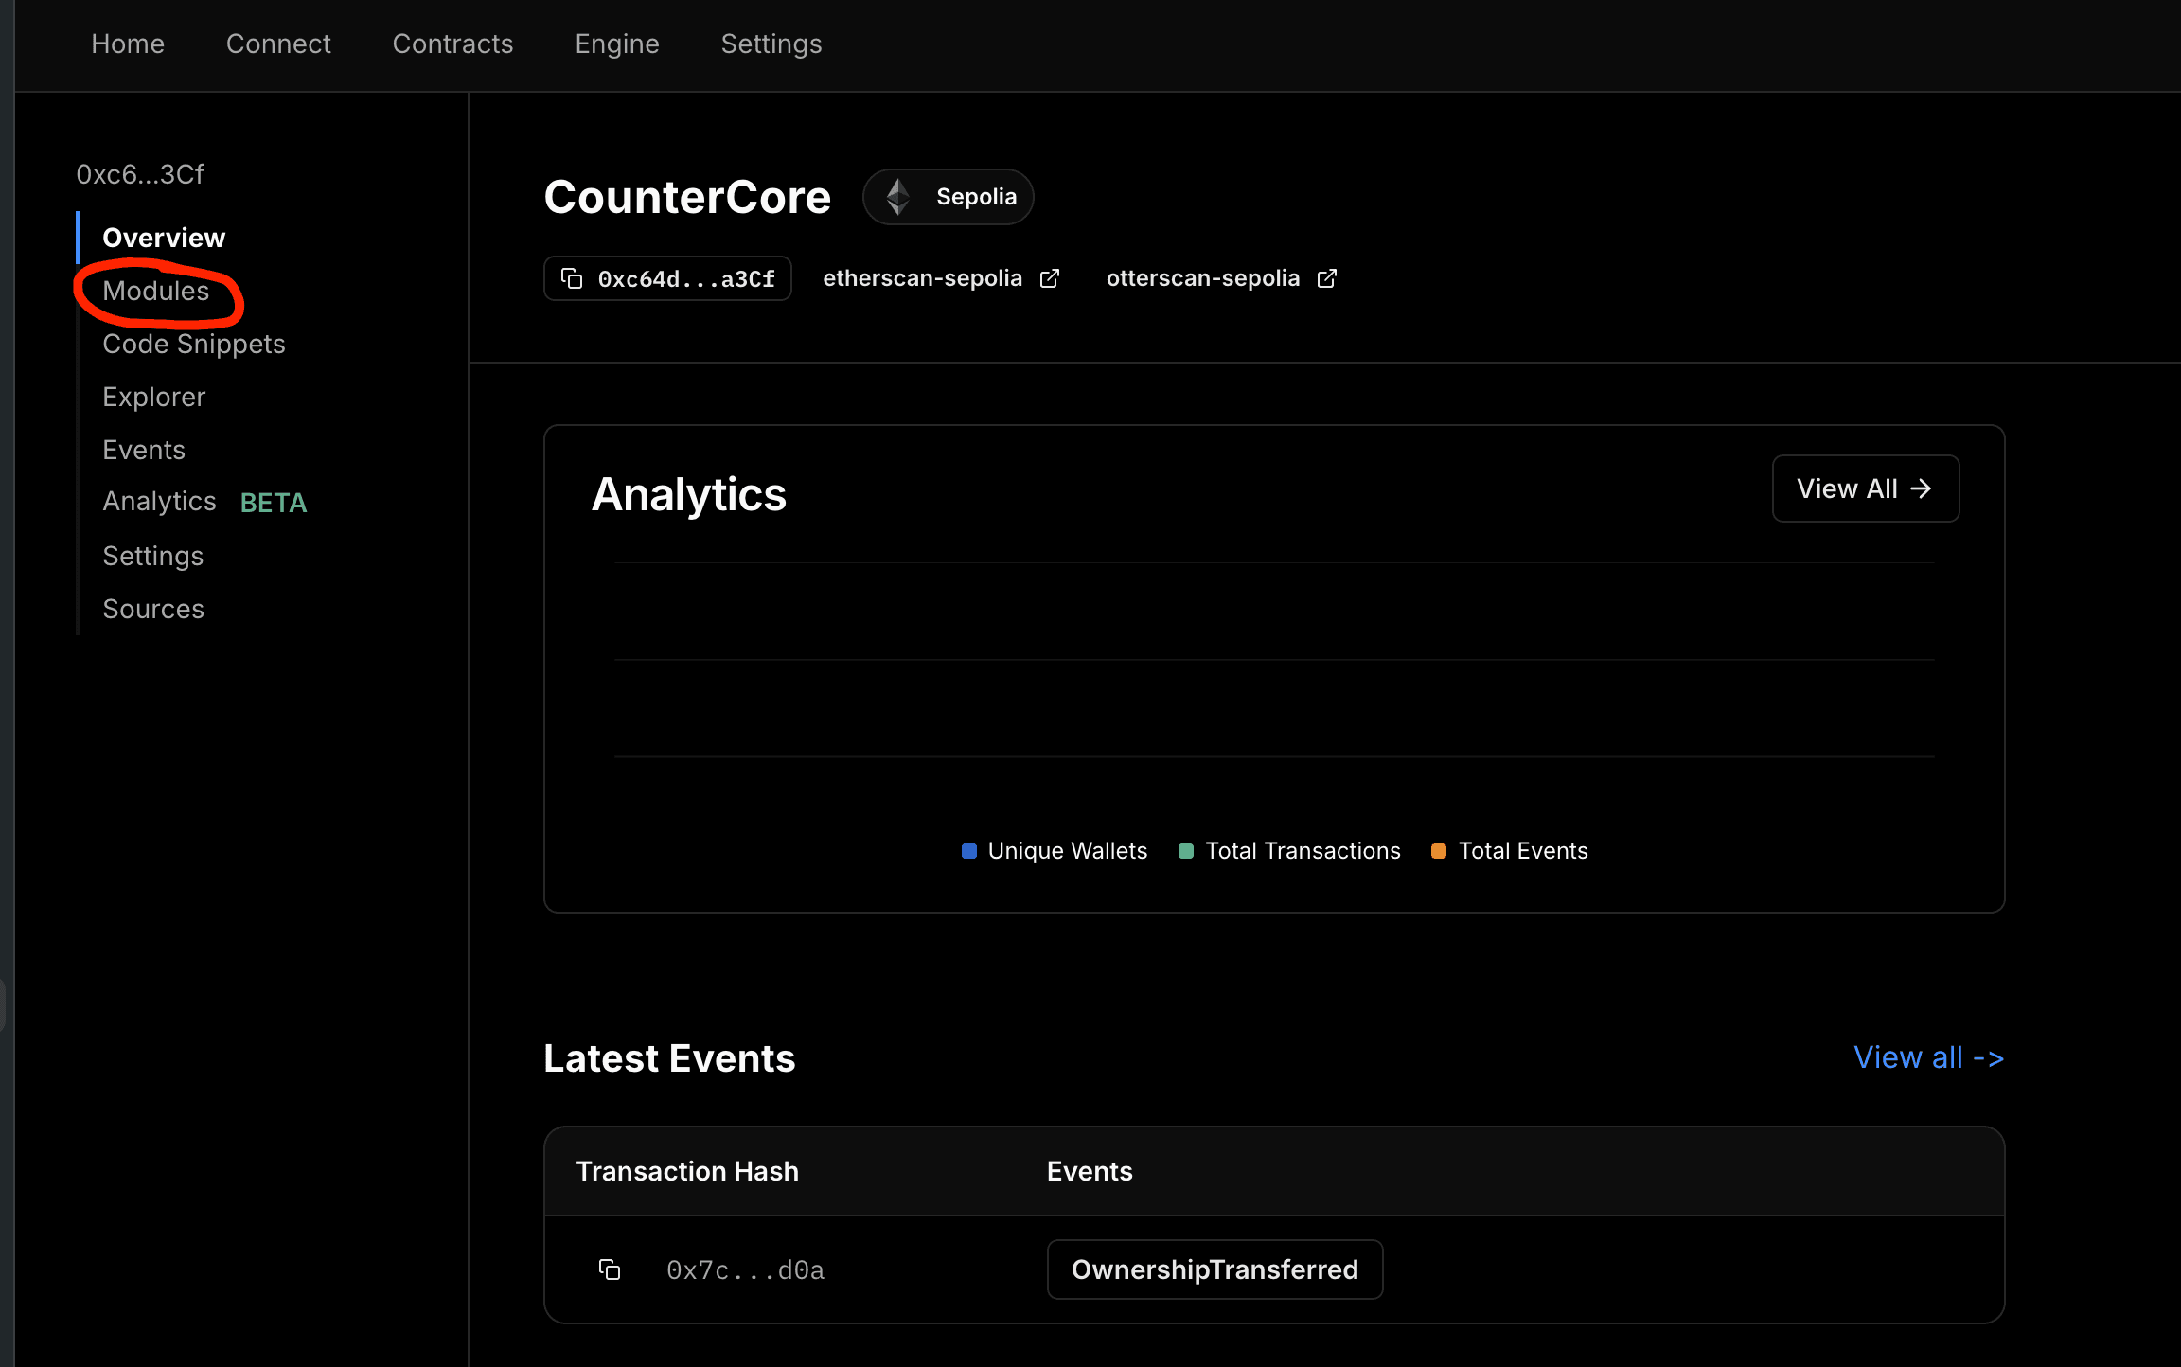Open the etherscan-sepolia link
This screenshot has width=2181, height=1367.
pyautogui.click(x=922, y=278)
